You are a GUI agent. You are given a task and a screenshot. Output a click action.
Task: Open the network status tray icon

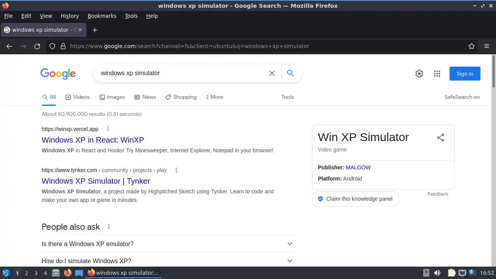[462, 273]
